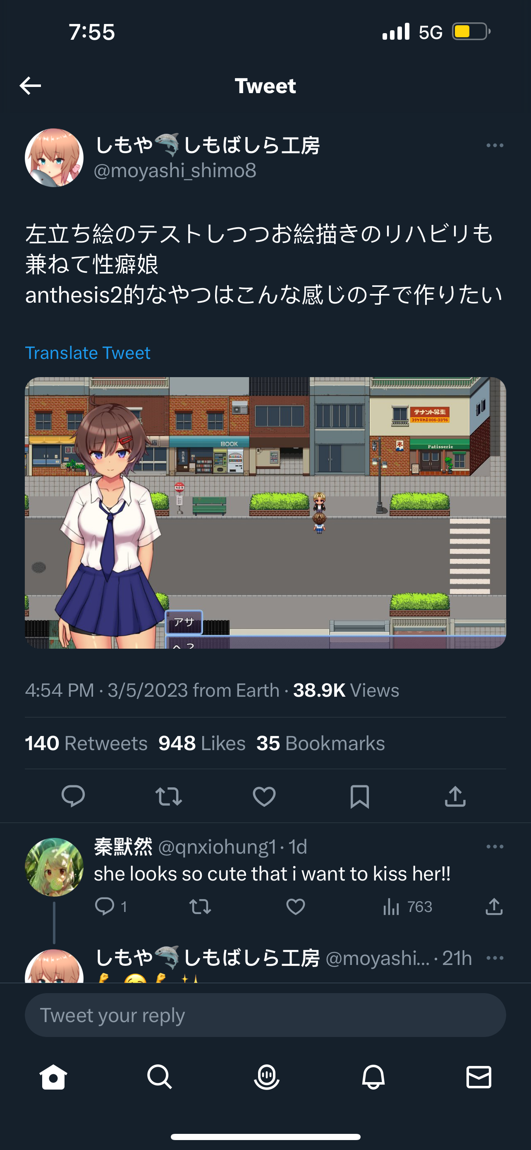The height and width of the screenshot is (1150, 531).
Task: View the 948 Likes list
Action: (x=202, y=743)
